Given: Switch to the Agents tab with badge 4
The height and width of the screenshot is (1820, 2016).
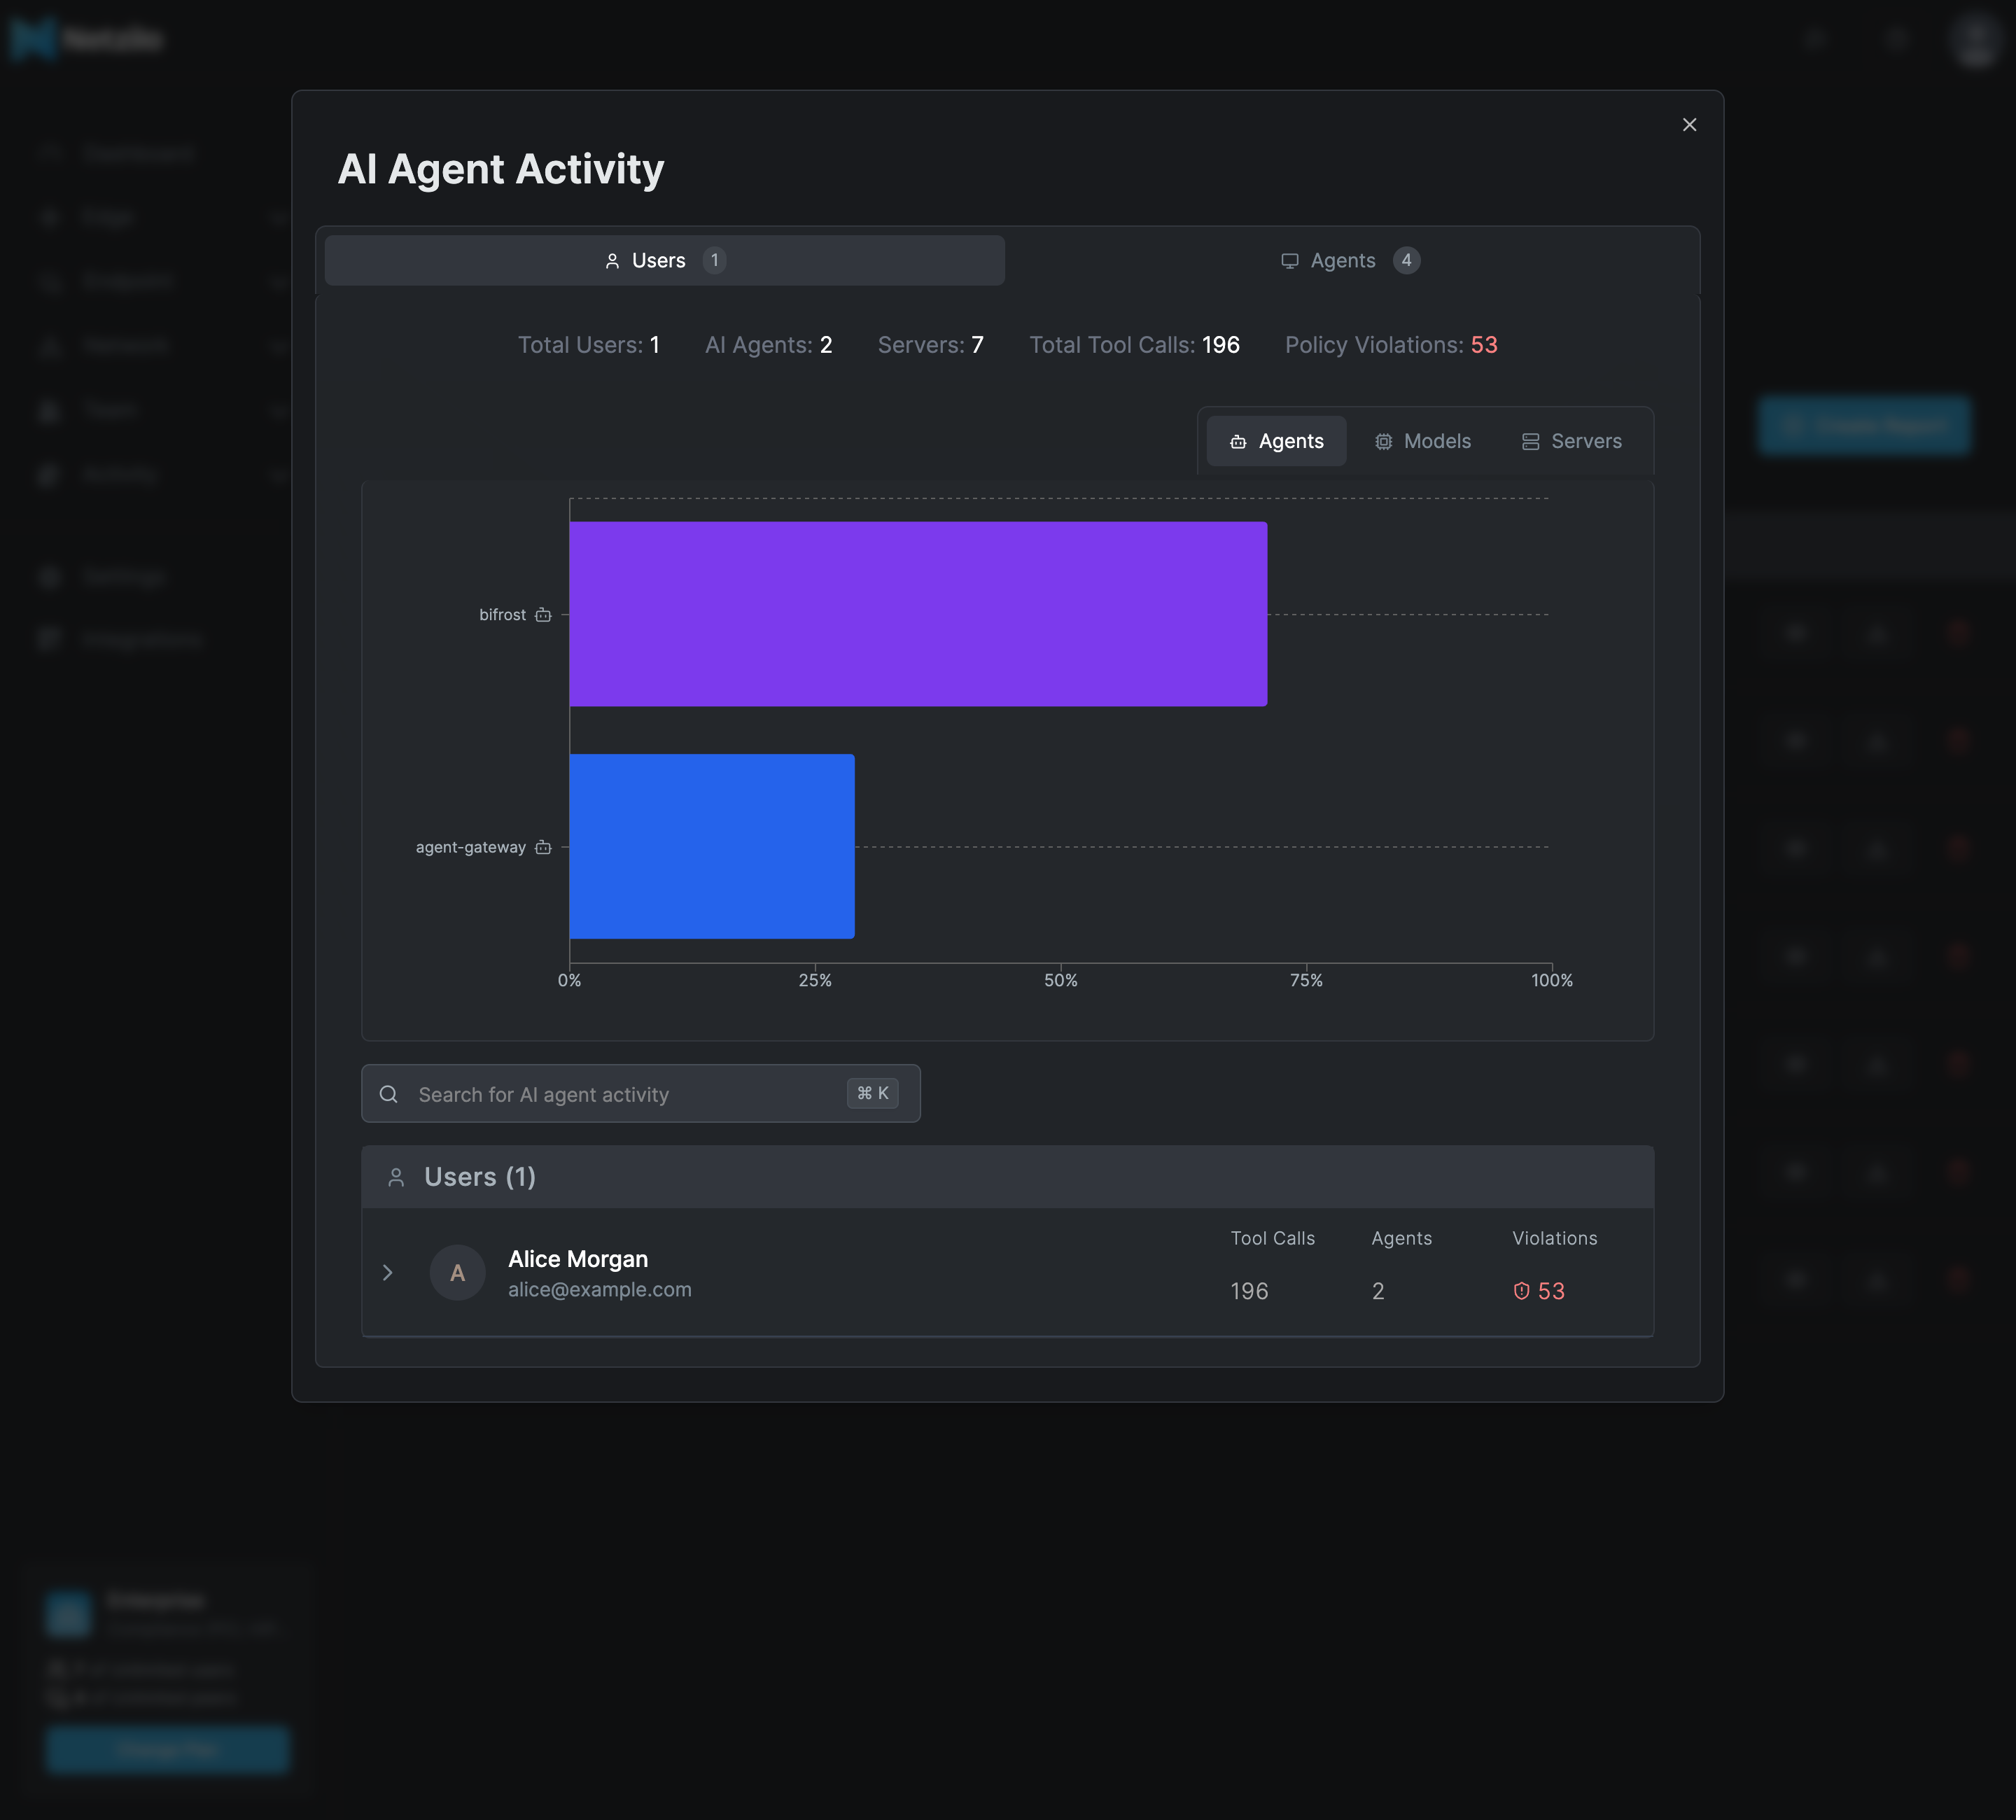Looking at the screenshot, I should coord(1350,260).
